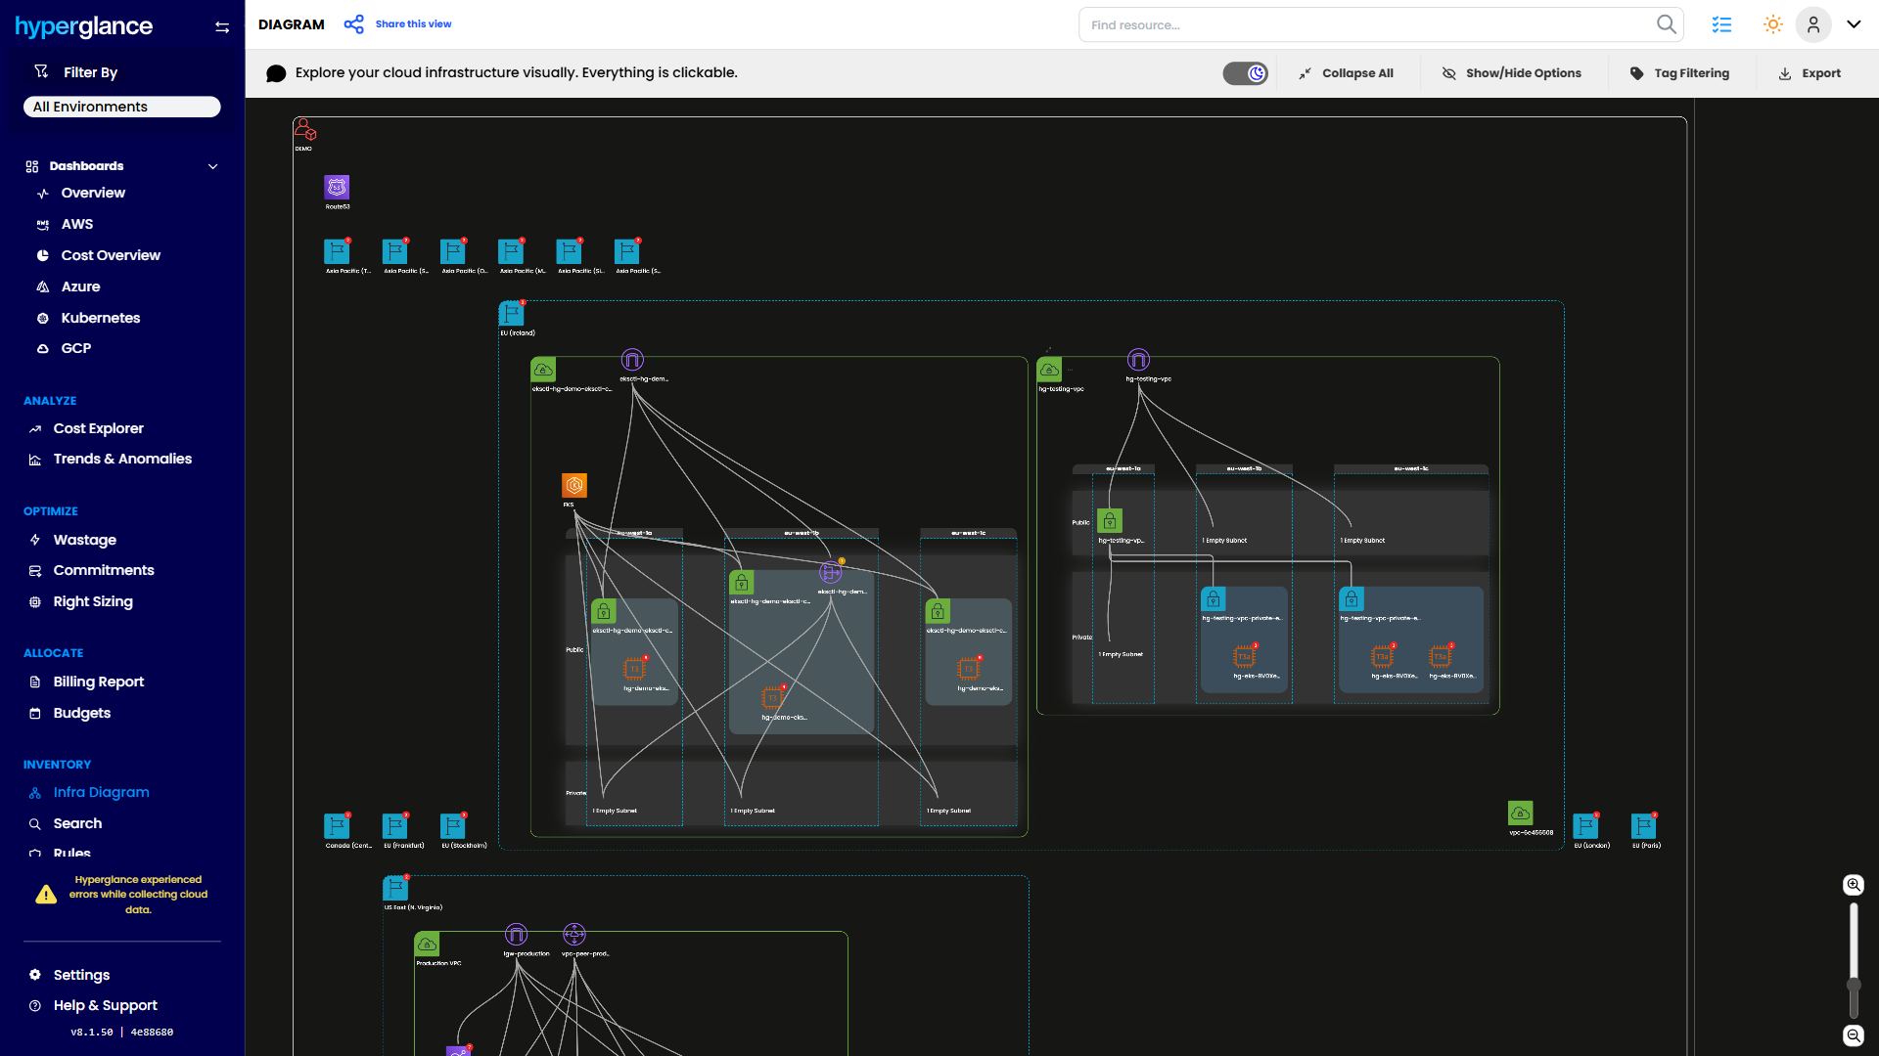Click the EU (Ireland) region flag icon

pyautogui.click(x=511, y=314)
